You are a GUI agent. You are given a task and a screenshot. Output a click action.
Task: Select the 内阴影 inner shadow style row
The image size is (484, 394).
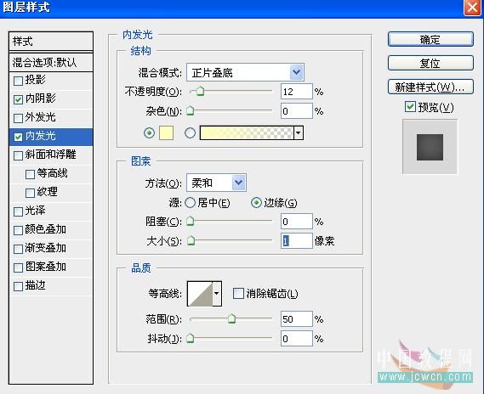coord(51,99)
